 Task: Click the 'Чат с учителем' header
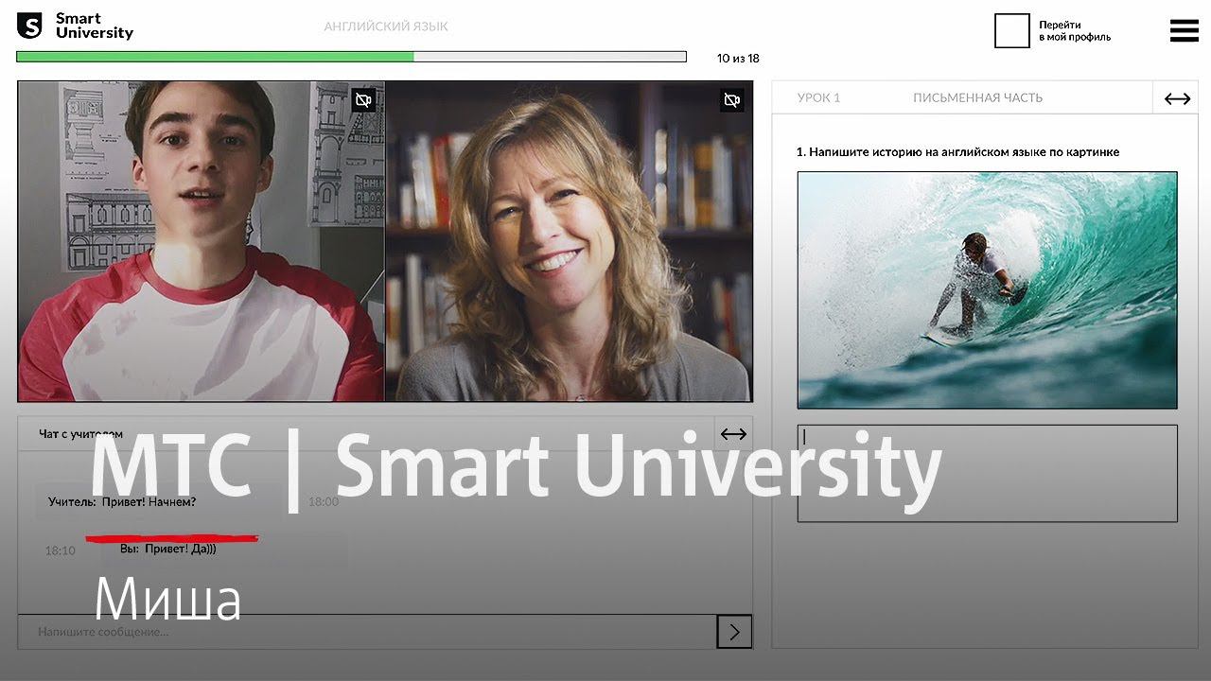click(80, 434)
